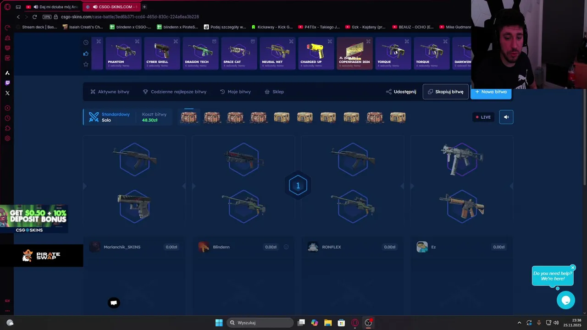Open system volume tray icon
Image resolution: width=587 pixels, height=330 pixels.
[556, 323]
